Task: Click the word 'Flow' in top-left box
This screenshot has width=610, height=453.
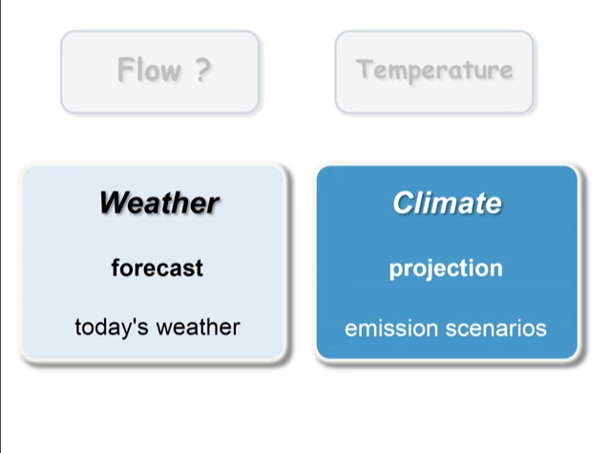Action: pos(148,70)
